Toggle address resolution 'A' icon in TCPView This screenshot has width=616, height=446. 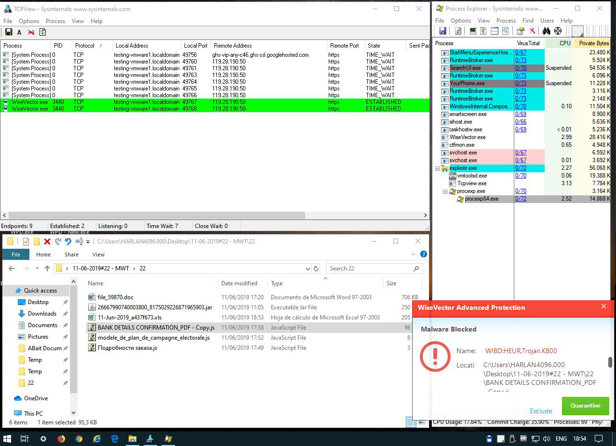coord(19,32)
